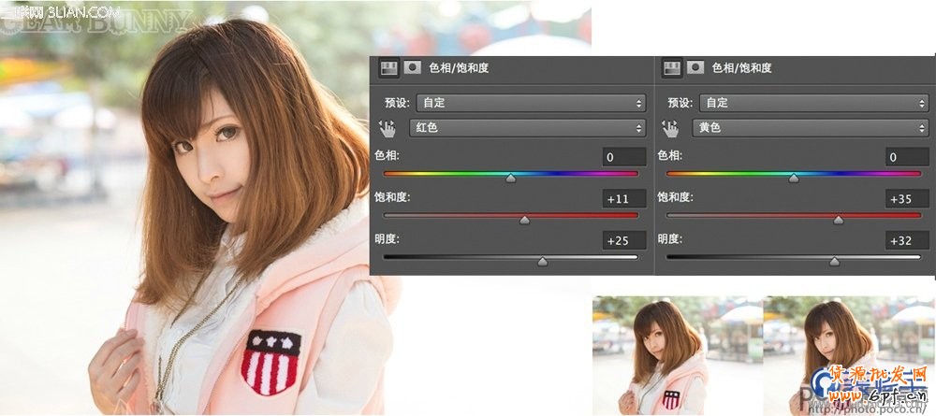Open the 黄色 color channel dropdown
The width and height of the screenshot is (936, 416).
810,128
